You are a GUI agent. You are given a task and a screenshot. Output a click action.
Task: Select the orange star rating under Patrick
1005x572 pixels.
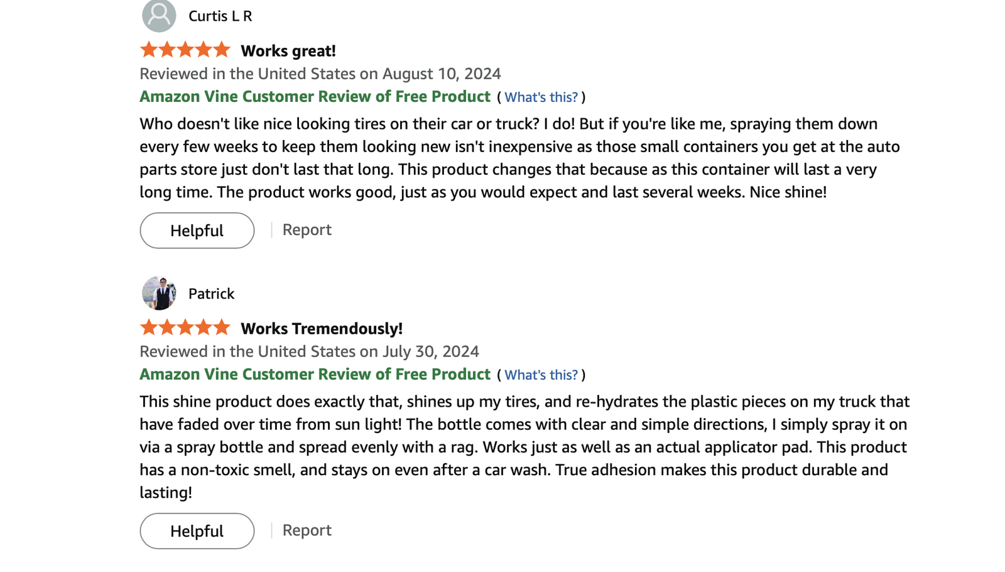pos(185,327)
